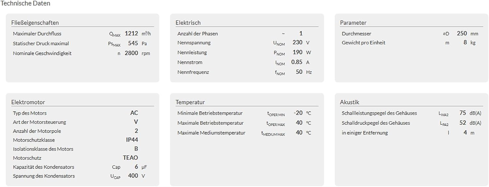Click the Elektrisch section header
The image size is (489, 187).
pos(188,23)
